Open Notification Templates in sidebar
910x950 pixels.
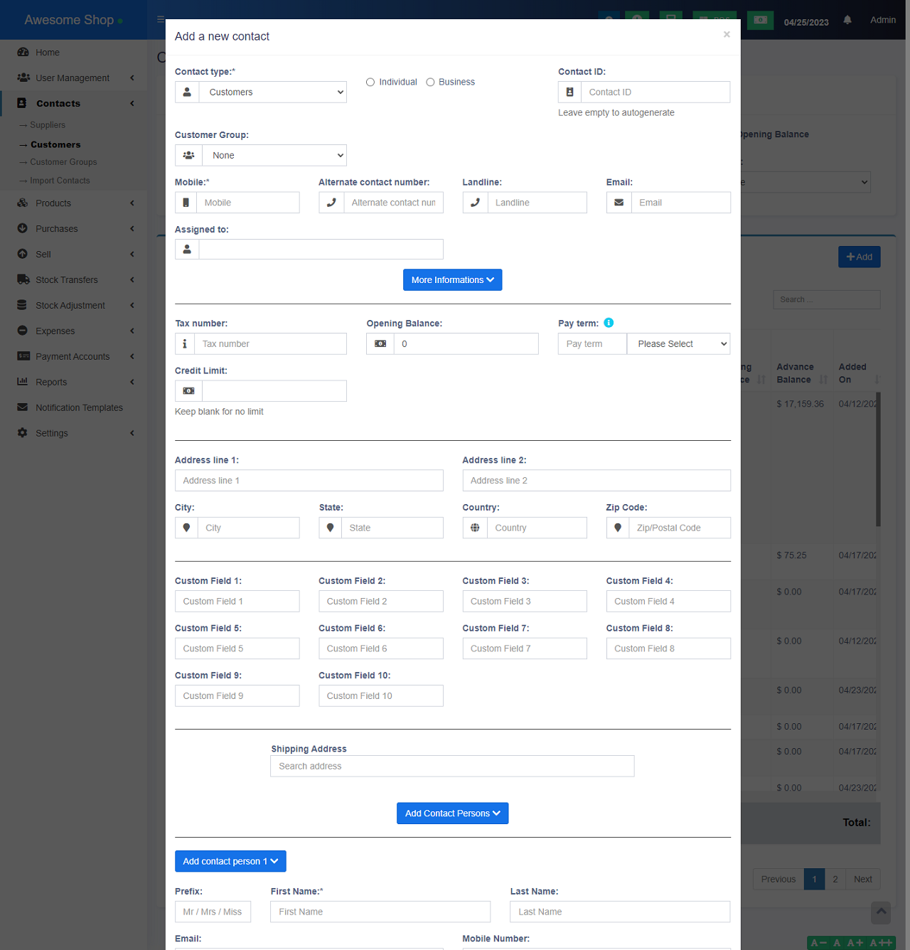79,408
